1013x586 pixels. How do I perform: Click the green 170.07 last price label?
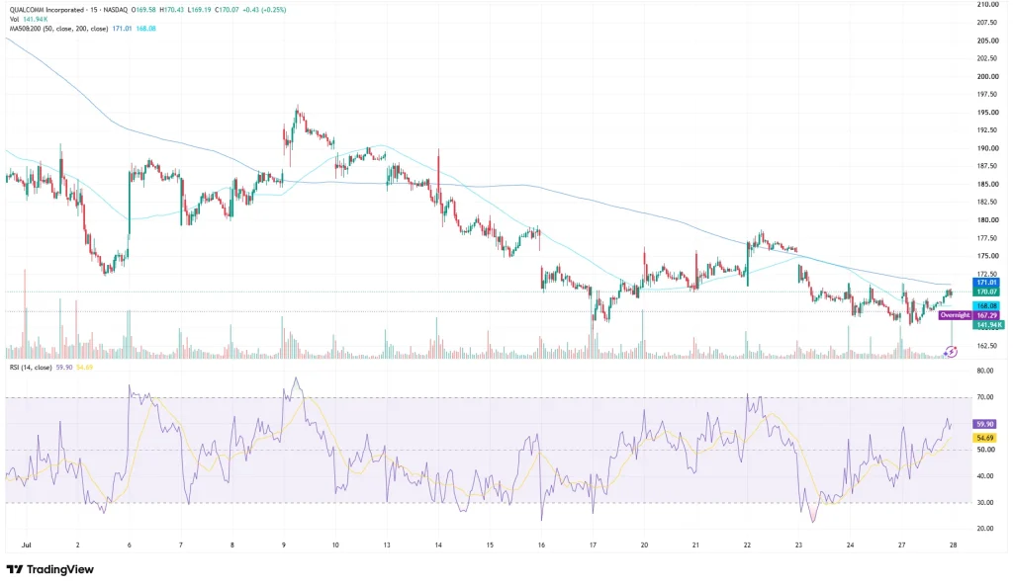point(986,292)
